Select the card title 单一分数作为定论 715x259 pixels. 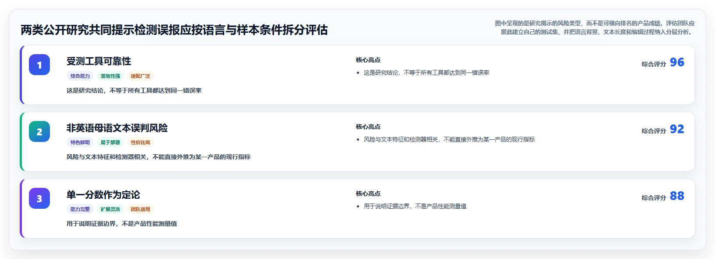103,195
